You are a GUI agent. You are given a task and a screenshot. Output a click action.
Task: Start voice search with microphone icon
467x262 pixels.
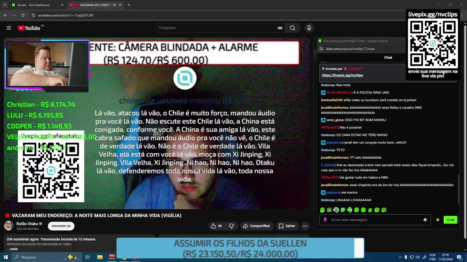pyautogui.click(x=309, y=28)
